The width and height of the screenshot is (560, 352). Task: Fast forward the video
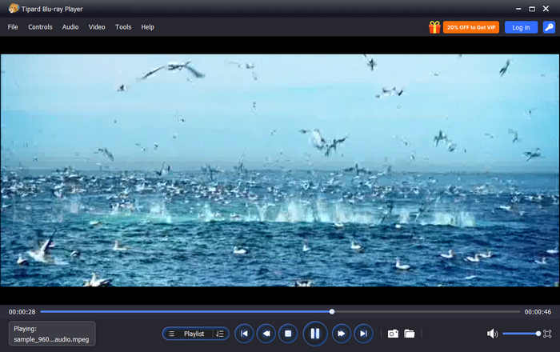point(341,334)
